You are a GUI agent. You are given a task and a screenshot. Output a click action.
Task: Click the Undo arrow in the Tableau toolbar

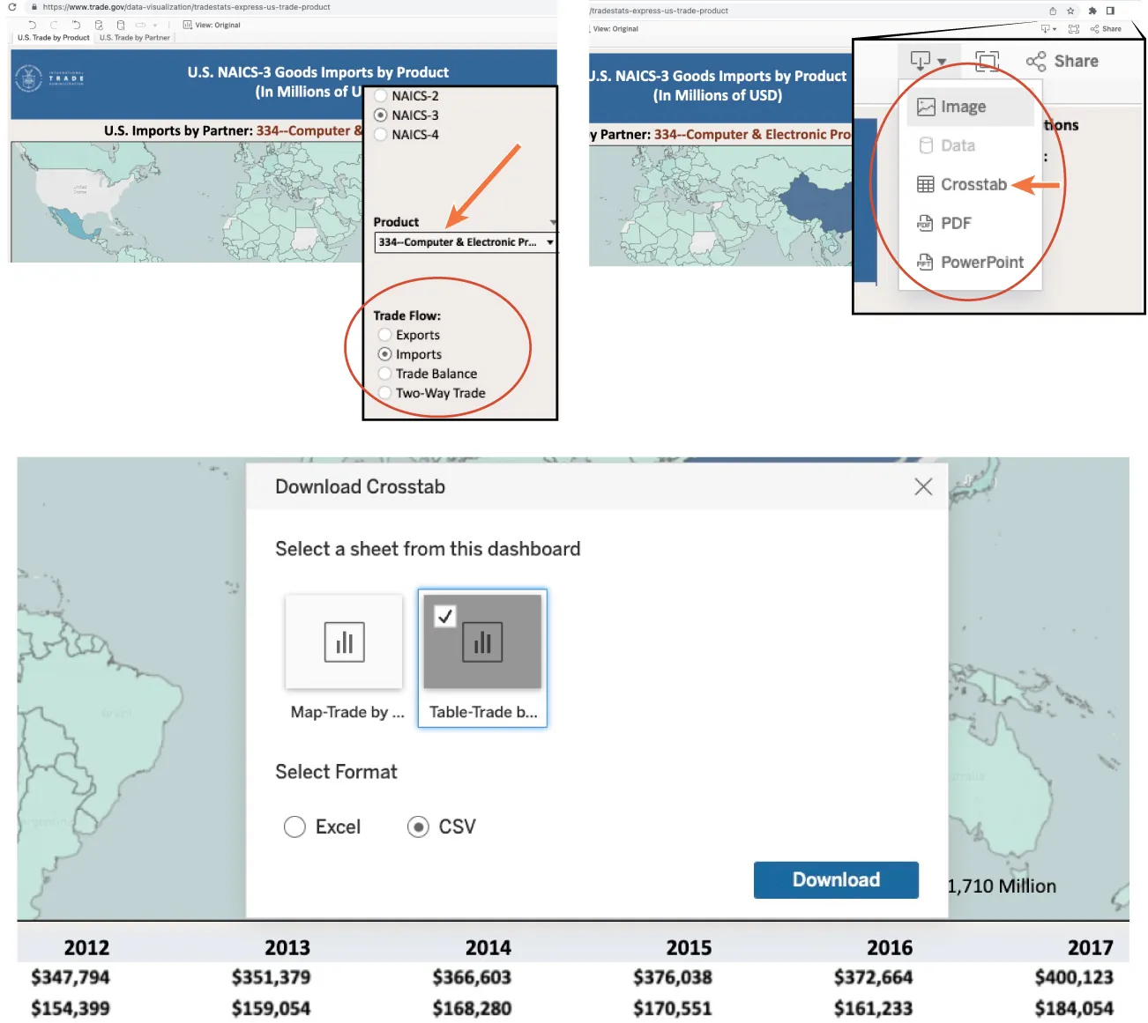coord(33,25)
